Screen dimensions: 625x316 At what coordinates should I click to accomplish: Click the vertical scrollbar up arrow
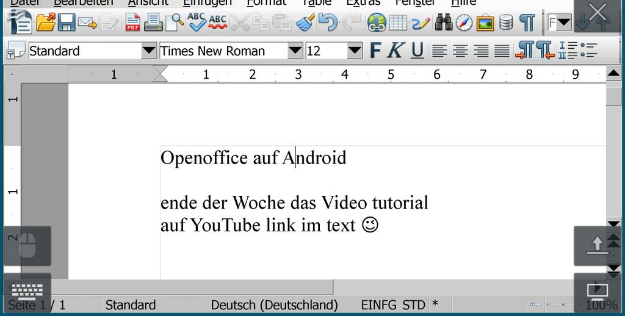click(x=613, y=73)
